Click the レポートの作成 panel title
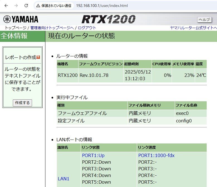Viewport: 217px width, 187px height. 21,57
